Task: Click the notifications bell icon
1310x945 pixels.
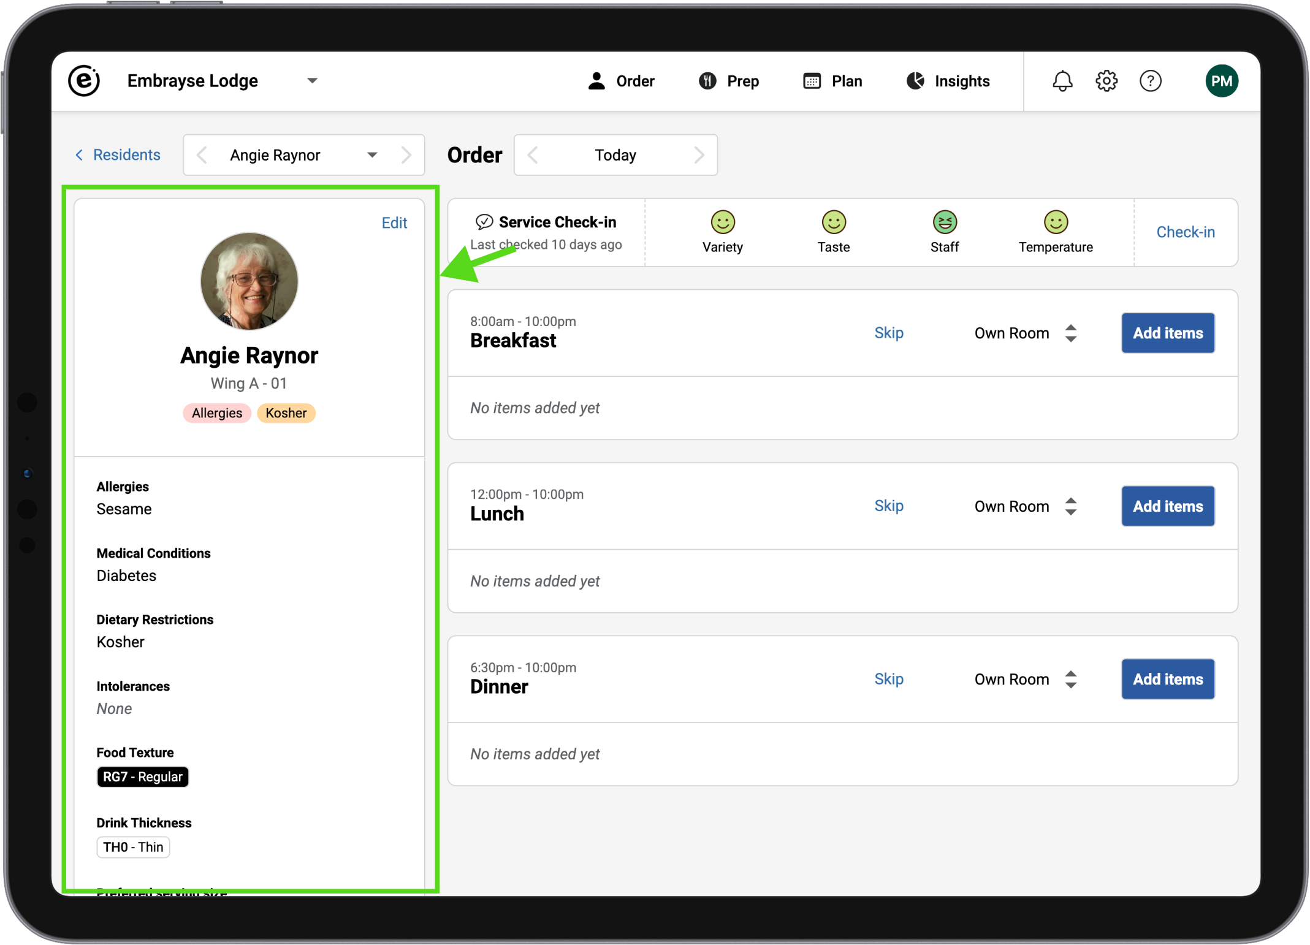Action: coord(1062,81)
